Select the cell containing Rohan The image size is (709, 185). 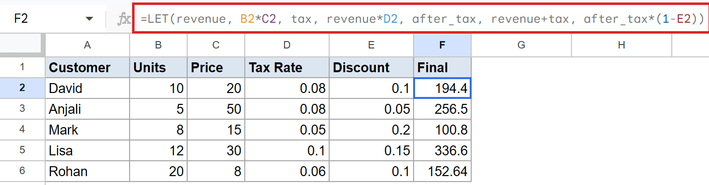(x=87, y=171)
